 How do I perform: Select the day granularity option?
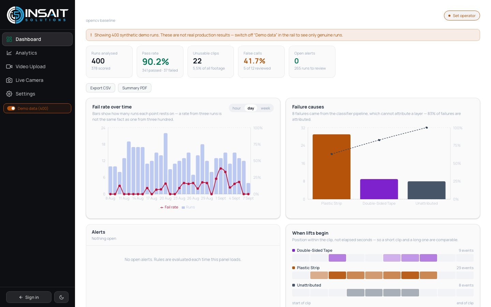251,108
